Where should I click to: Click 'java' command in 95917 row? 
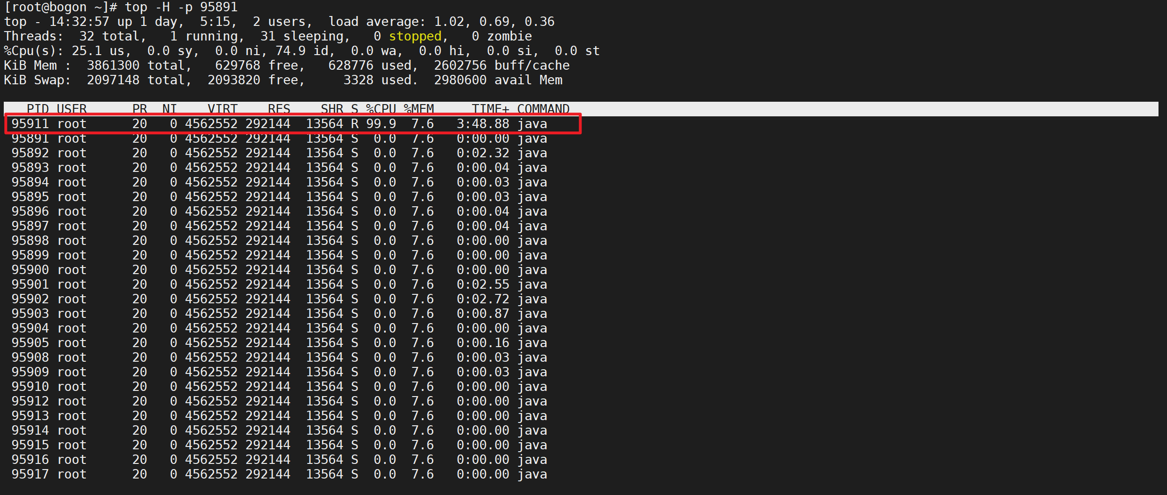pyautogui.click(x=532, y=474)
